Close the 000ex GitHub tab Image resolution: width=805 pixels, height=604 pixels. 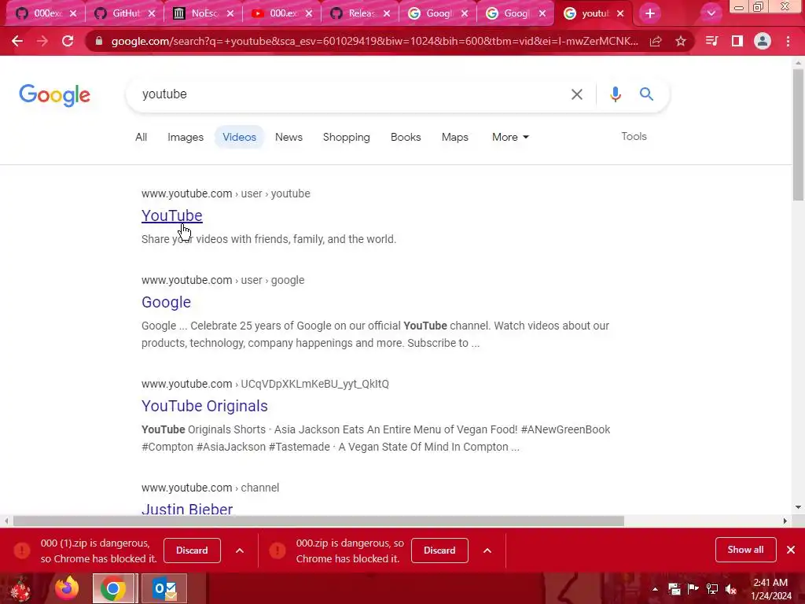(73, 13)
